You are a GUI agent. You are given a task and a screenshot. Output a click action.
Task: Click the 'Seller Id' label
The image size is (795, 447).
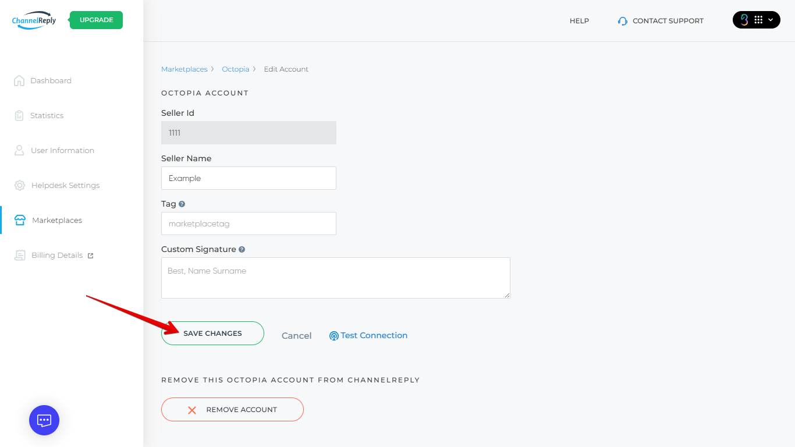(178, 113)
